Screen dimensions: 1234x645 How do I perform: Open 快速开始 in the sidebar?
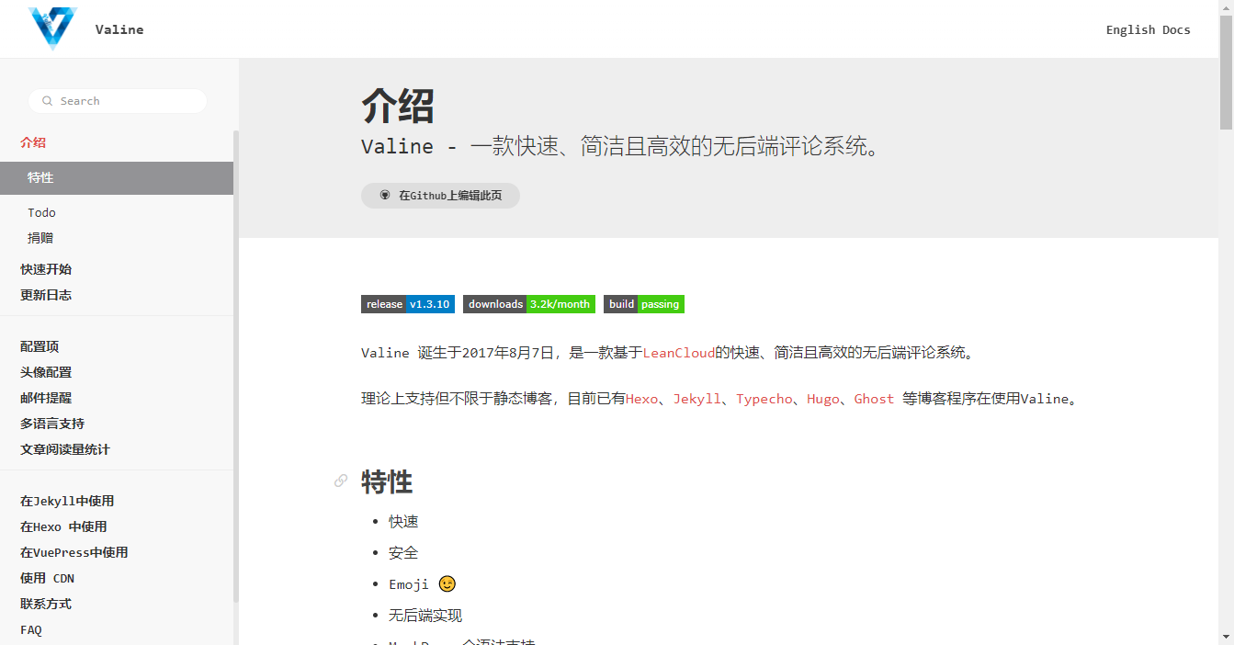pyautogui.click(x=46, y=269)
